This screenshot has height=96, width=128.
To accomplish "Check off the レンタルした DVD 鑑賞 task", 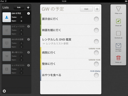I will 96,41.
